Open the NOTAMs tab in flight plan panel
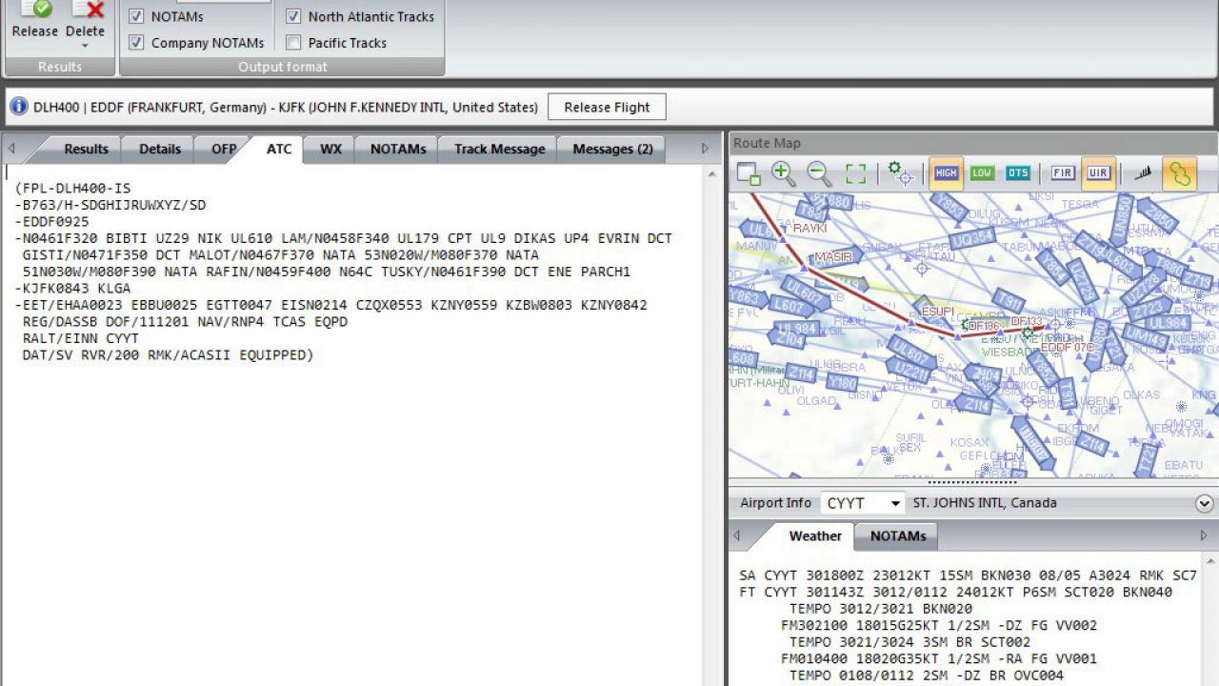The width and height of the screenshot is (1219, 686). [398, 149]
